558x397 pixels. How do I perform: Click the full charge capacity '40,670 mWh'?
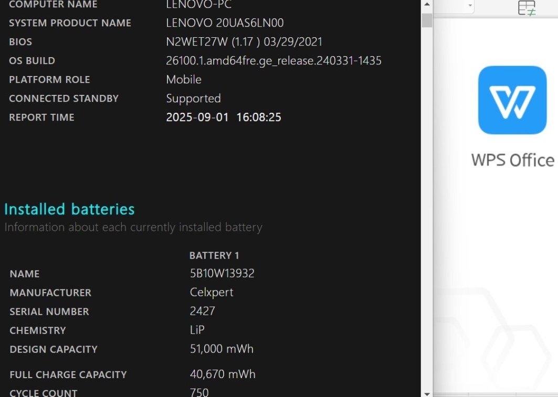click(x=223, y=374)
